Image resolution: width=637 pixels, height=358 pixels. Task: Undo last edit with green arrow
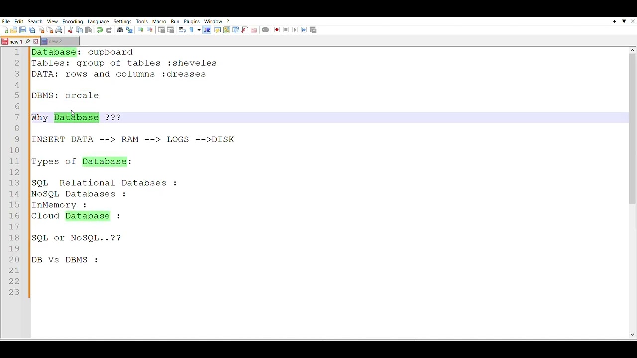pyautogui.click(x=100, y=30)
